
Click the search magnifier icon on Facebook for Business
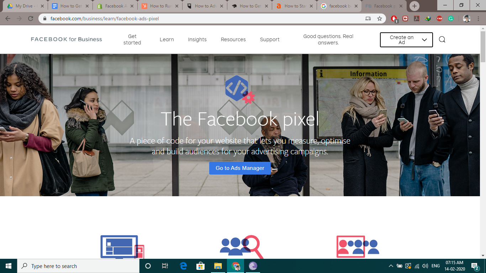click(x=442, y=39)
